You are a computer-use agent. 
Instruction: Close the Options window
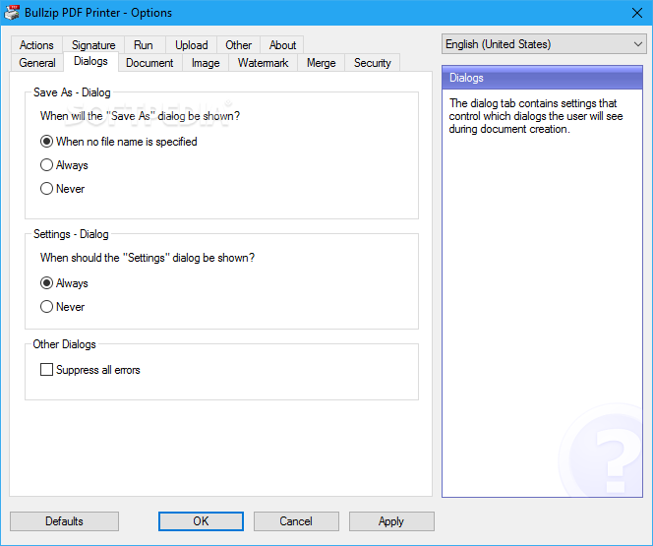point(636,13)
